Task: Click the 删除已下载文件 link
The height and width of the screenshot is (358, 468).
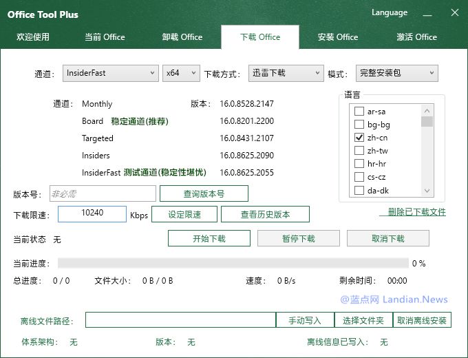Action: click(x=413, y=211)
